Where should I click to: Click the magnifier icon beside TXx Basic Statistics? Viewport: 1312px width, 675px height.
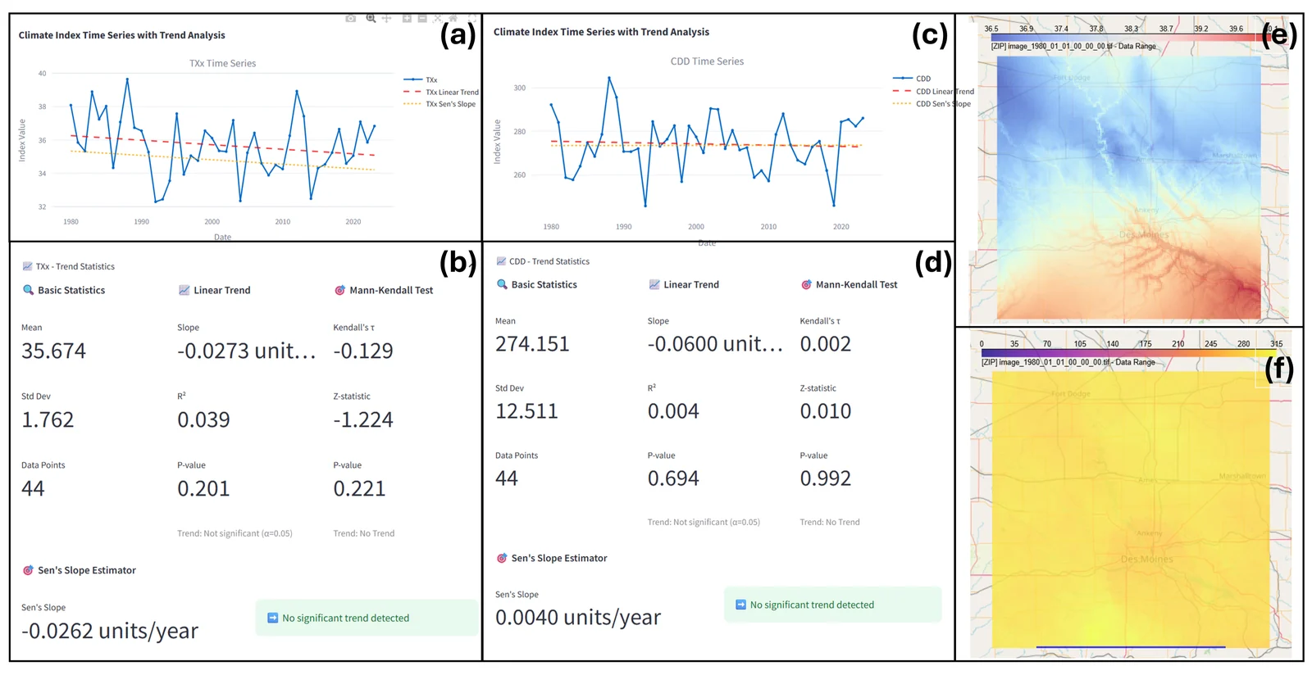tap(28, 290)
